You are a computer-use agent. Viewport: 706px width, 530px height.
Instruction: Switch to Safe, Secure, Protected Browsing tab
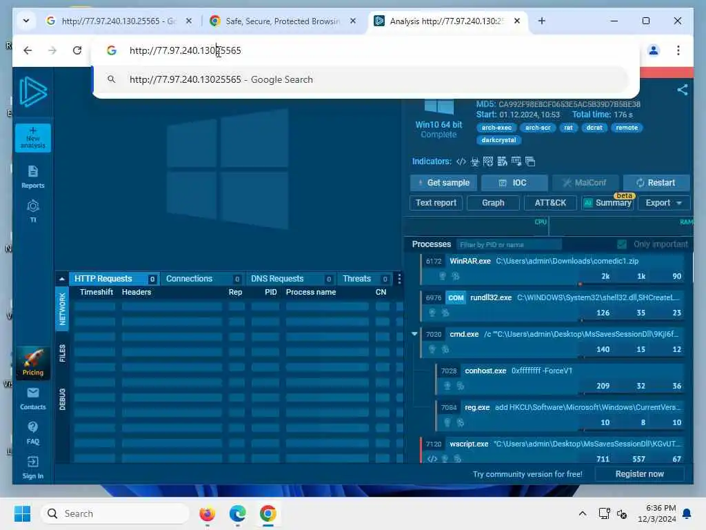click(x=282, y=21)
